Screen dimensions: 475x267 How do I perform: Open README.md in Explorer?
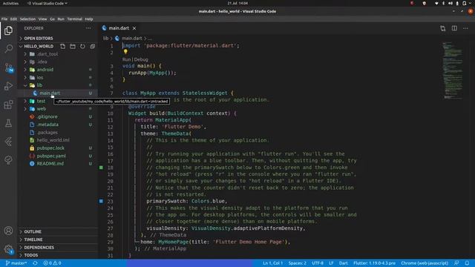tap(50, 164)
